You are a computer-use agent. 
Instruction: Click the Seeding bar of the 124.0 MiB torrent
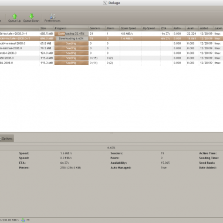click(x=72, y=53)
